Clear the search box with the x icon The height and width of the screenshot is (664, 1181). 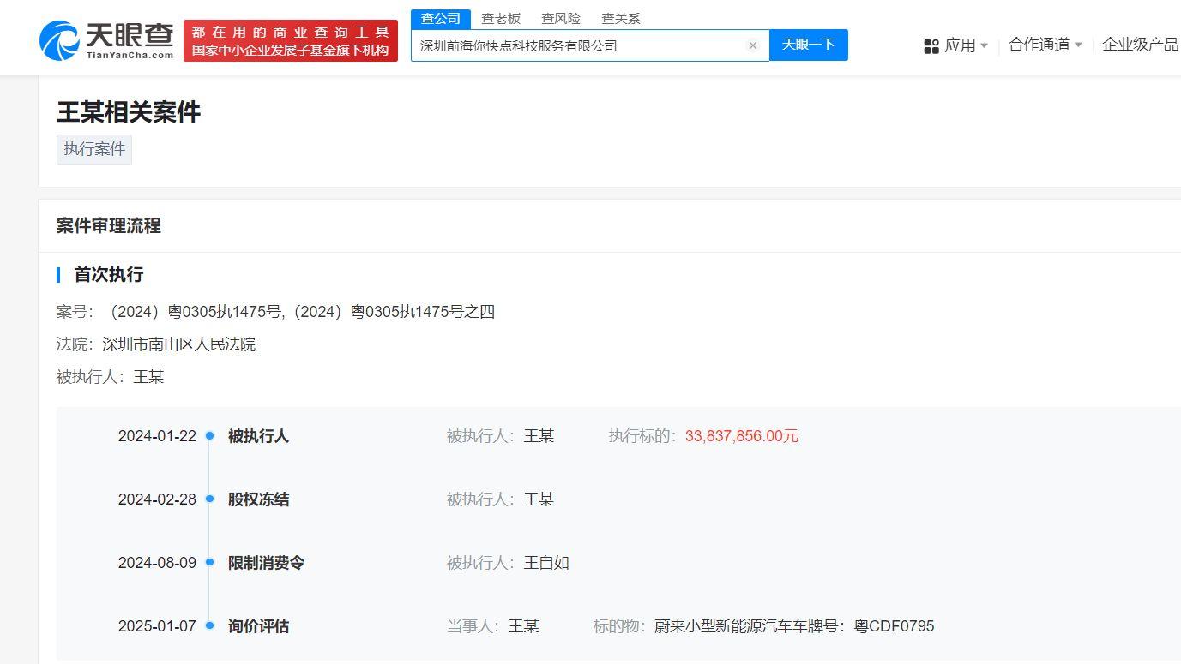coord(753,45)
